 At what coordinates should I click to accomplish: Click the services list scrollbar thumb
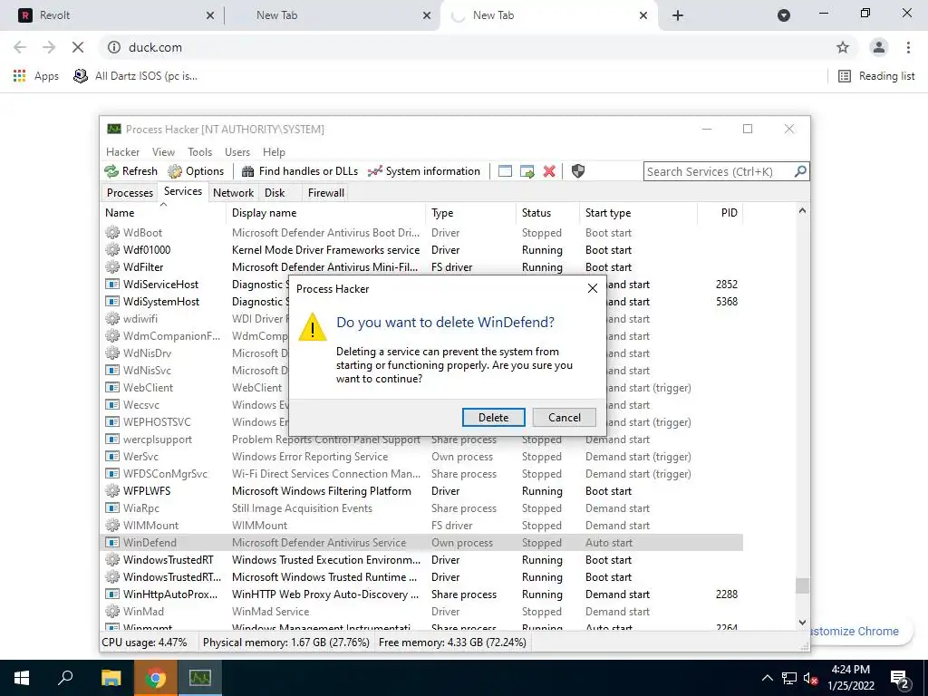pos(802,585)
